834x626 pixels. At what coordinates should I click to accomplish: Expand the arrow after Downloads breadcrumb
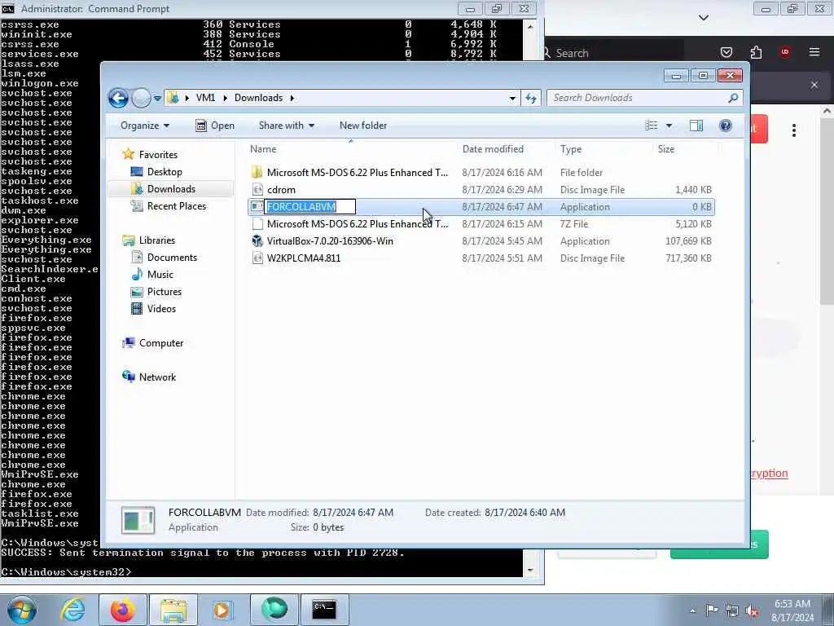click(x=292, y=98)
